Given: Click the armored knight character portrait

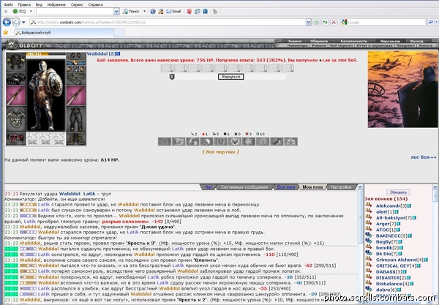Looking at the screenshot, I should 46,95.
